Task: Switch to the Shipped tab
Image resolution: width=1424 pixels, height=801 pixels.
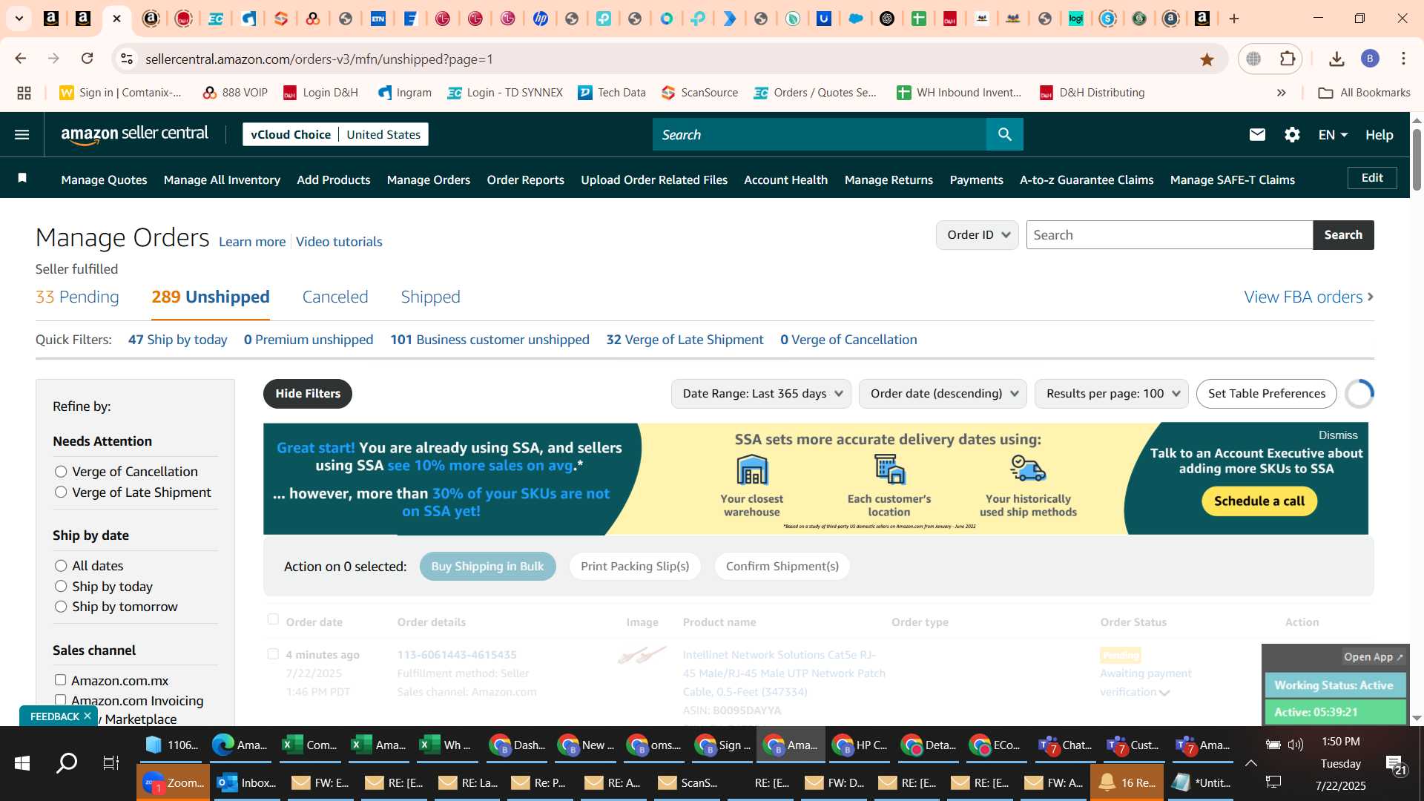Action: 430,297
